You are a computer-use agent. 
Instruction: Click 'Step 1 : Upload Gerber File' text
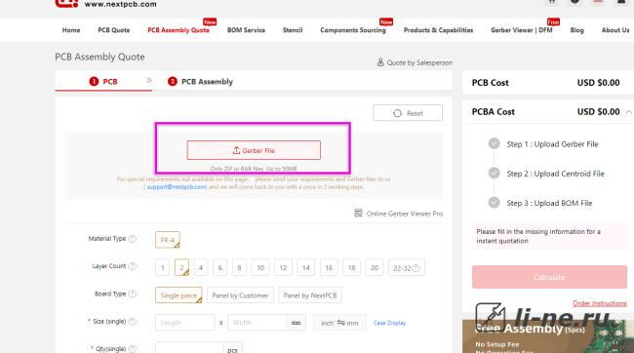click(552, 144)
